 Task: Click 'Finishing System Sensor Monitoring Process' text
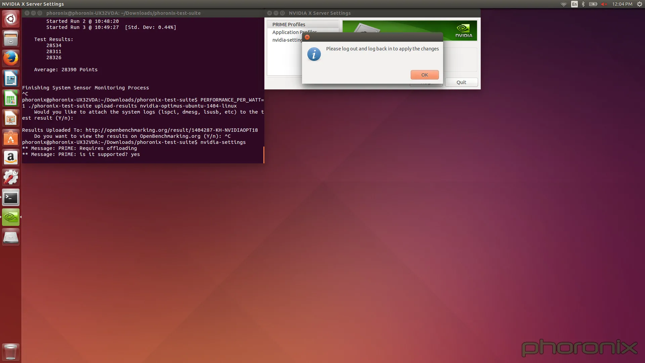pos(85,88)
